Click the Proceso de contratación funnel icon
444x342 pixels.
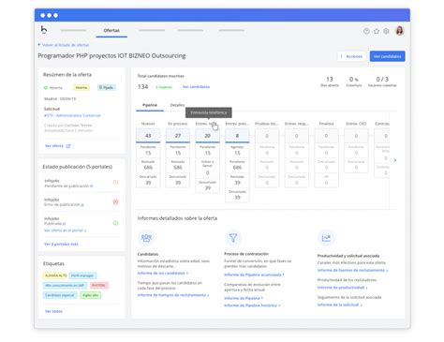(233, 238)
